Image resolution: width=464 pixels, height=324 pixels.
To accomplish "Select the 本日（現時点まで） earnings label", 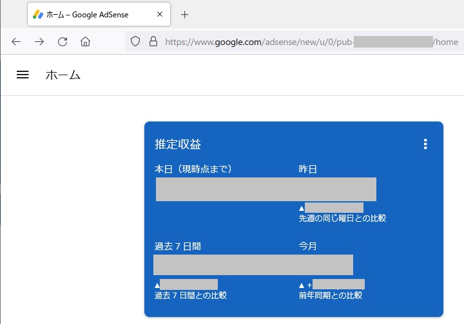I will [x=193, y=169].
